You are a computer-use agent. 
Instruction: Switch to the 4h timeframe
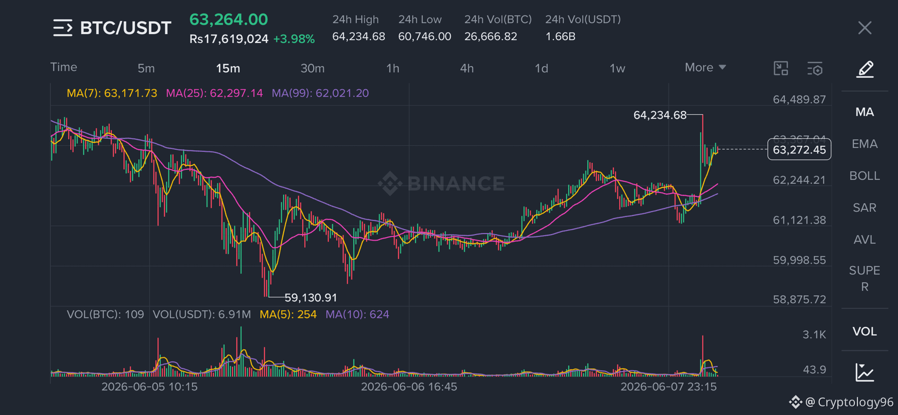[x=467, y=68]
